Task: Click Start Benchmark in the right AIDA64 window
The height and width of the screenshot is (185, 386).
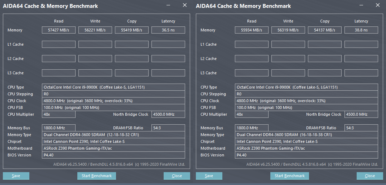Action: click(289, 176)
